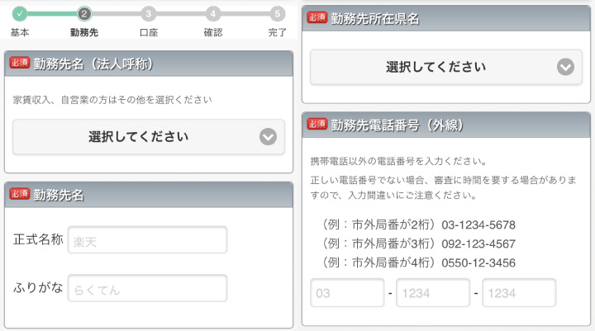This screenshot has height=331, width=595.
Task: Click the 勤務先所在県名 section header
Action: pyautogui.click(x=446, y=19)
